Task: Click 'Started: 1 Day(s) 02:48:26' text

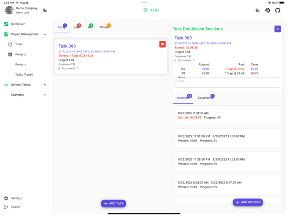Action: [76, 56]
